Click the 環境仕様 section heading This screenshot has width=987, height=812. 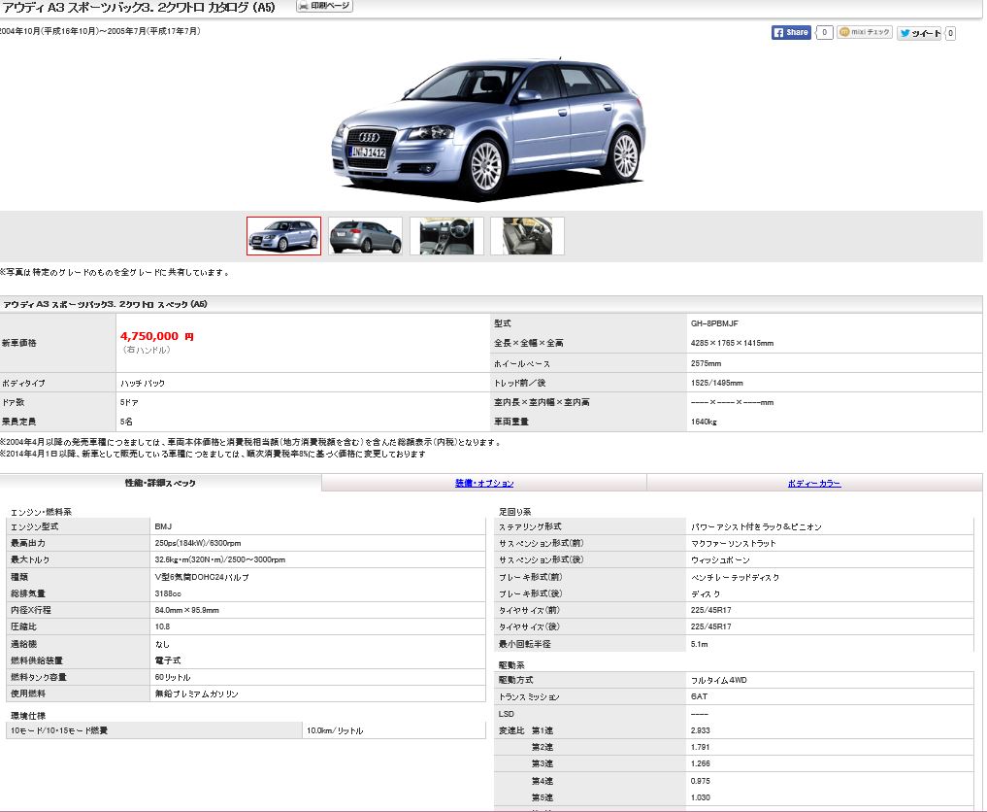tap(28, 716)
